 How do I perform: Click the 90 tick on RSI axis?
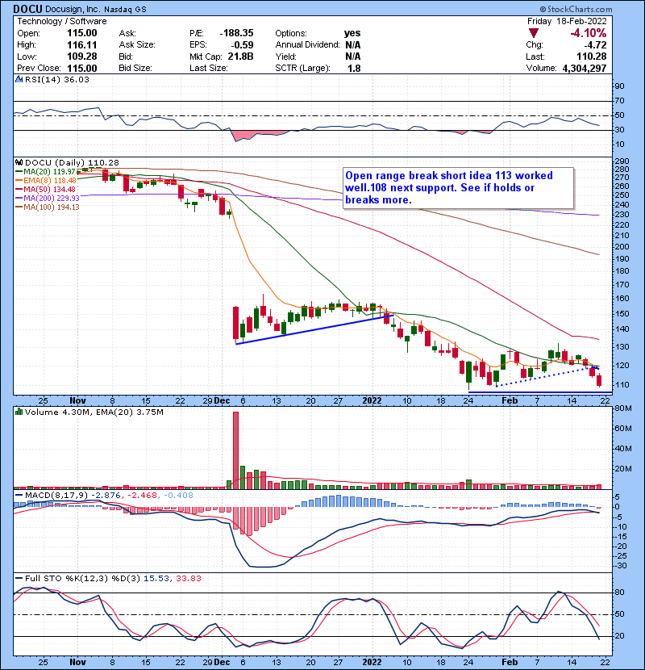point(619,86)
